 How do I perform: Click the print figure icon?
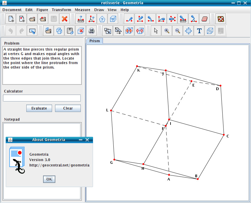(92, 31)
